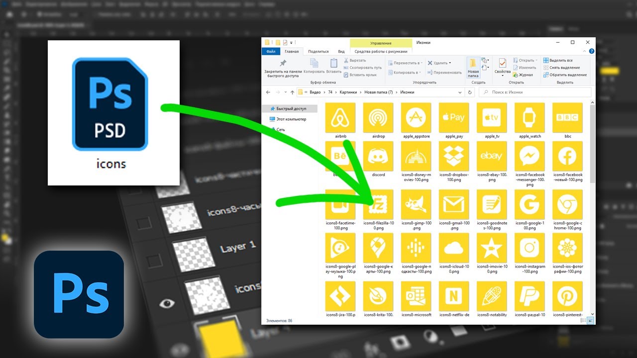This screenshot has width=637, height=358.
Task: Click the red X Удалить icon
Action: tap(430, 63)
